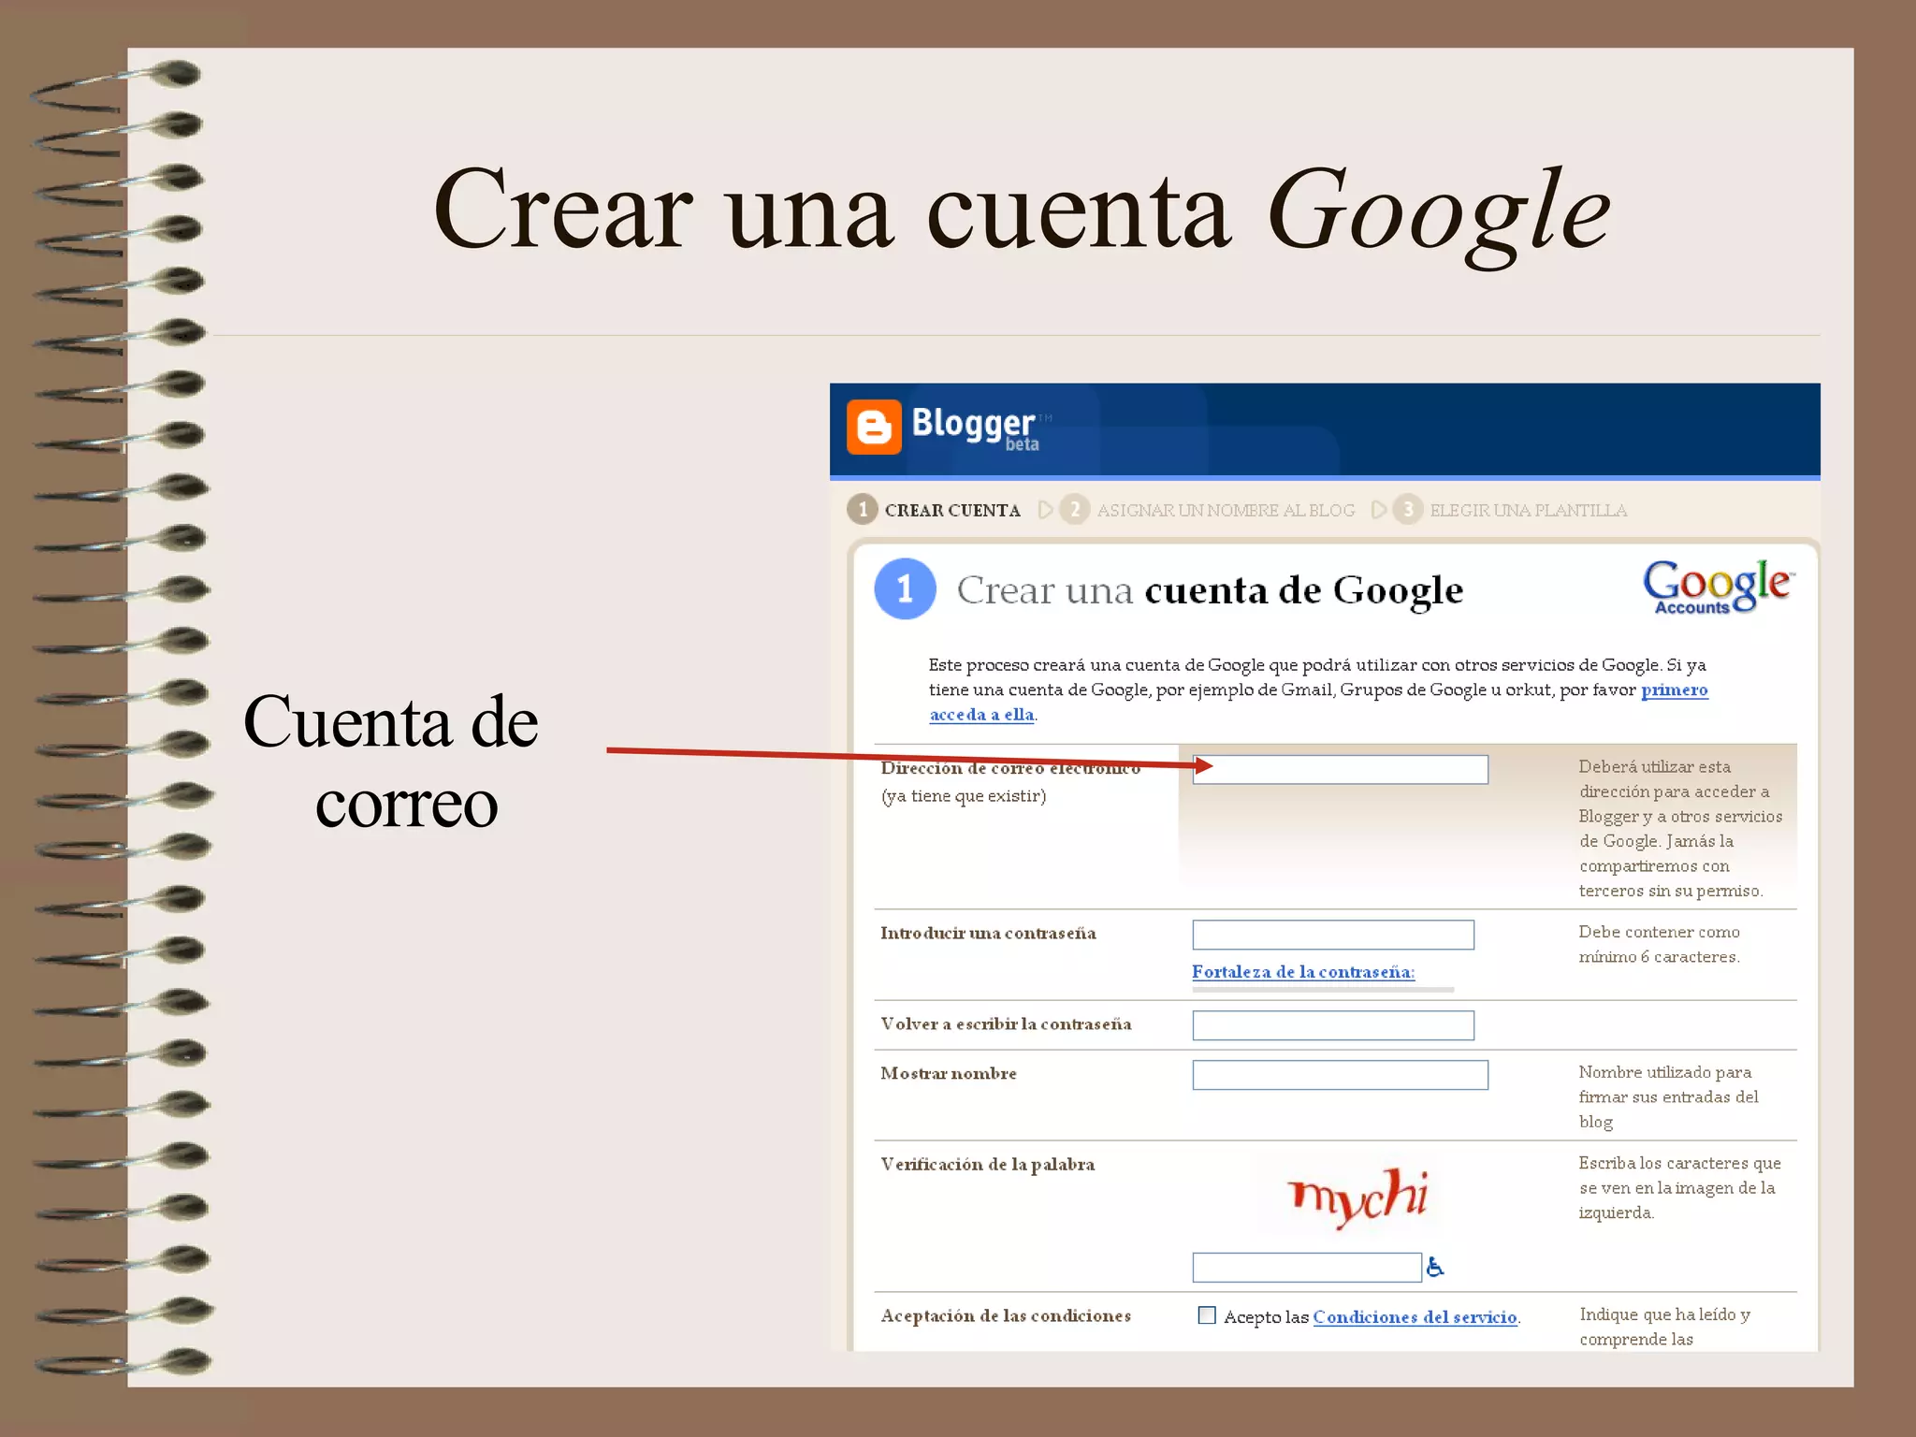1916x1437 pixels.
Task: Click arrow before Elegir una plantilla step
Action: point(1378,510)
